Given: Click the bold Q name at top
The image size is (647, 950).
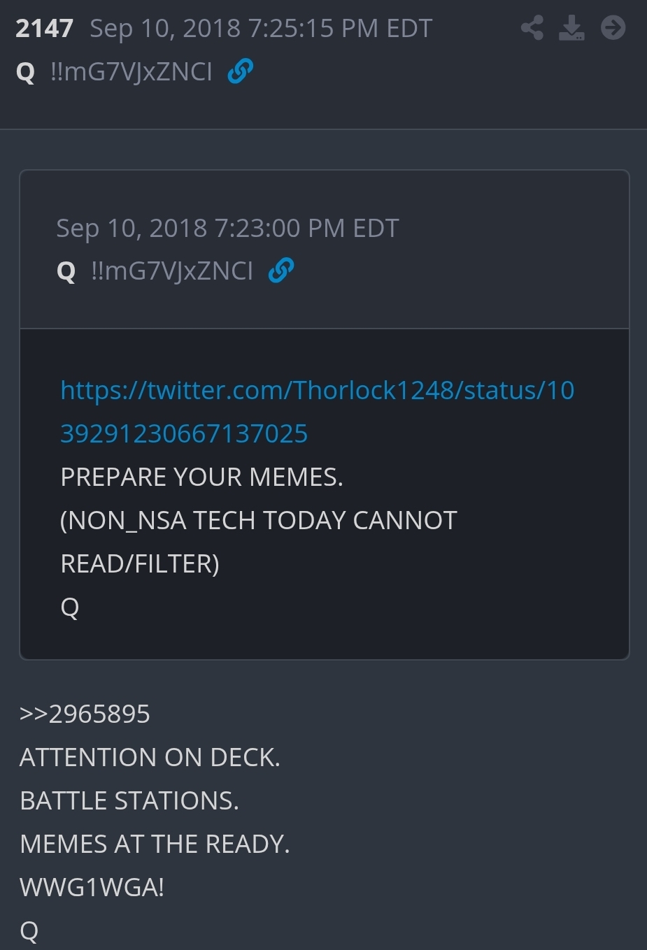Looking at the screenshot, I should tap(25, 72).
